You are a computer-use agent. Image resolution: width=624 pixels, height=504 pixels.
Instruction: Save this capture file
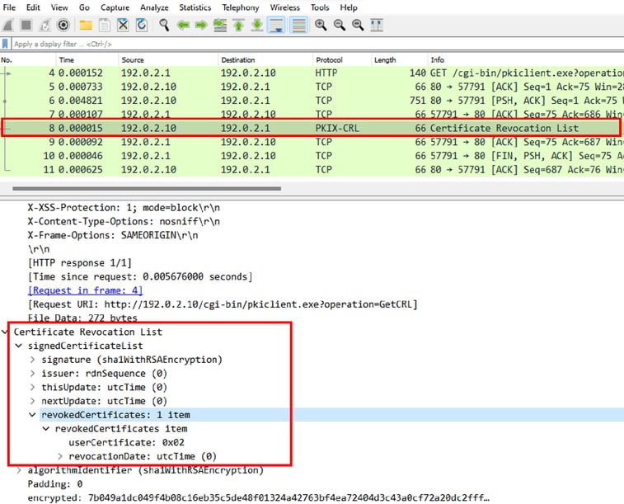tap(105, 25)
